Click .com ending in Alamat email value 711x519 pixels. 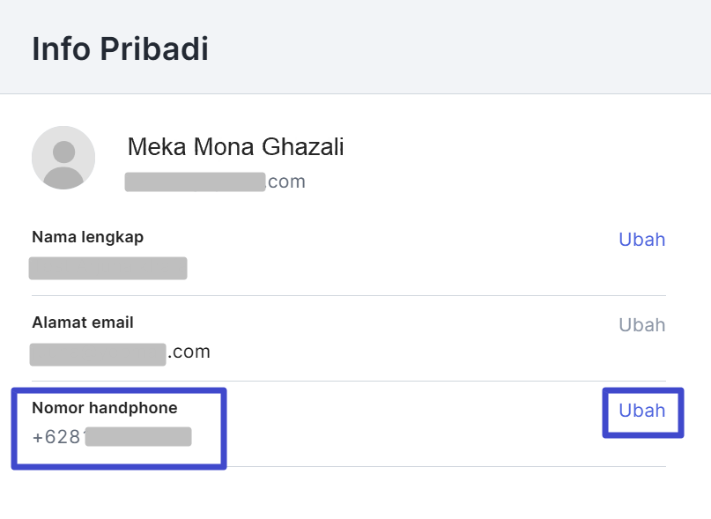(189, 352)
